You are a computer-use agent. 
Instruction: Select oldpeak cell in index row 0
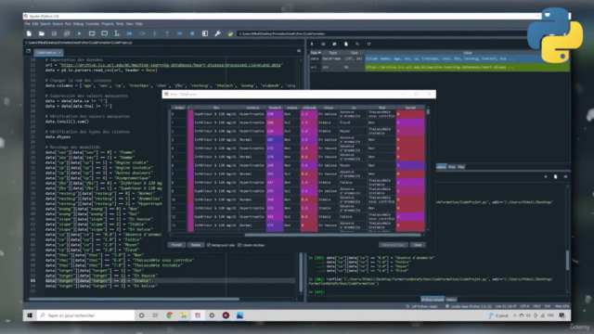(x=309, y=113)
